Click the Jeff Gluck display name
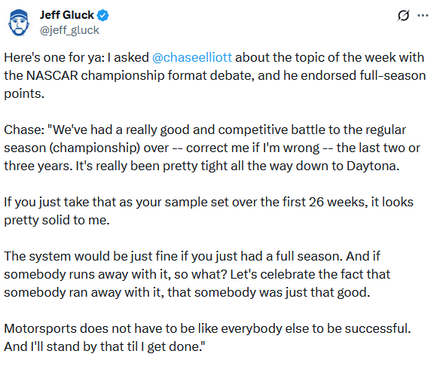Screen dimensions: 440x369 pyautogui.click(x=67, y=15)
